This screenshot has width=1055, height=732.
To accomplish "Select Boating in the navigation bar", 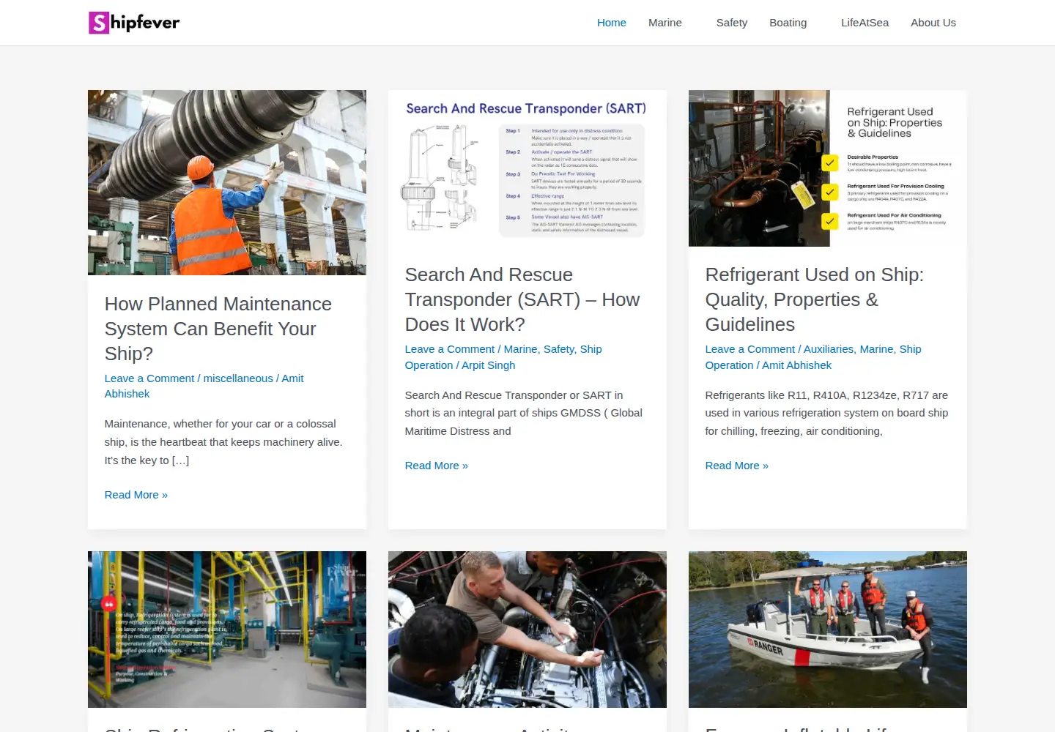I will coord(788,23).
